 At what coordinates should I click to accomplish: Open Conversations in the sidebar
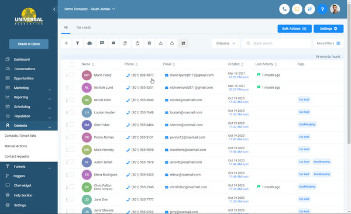(x=25, y=69)
